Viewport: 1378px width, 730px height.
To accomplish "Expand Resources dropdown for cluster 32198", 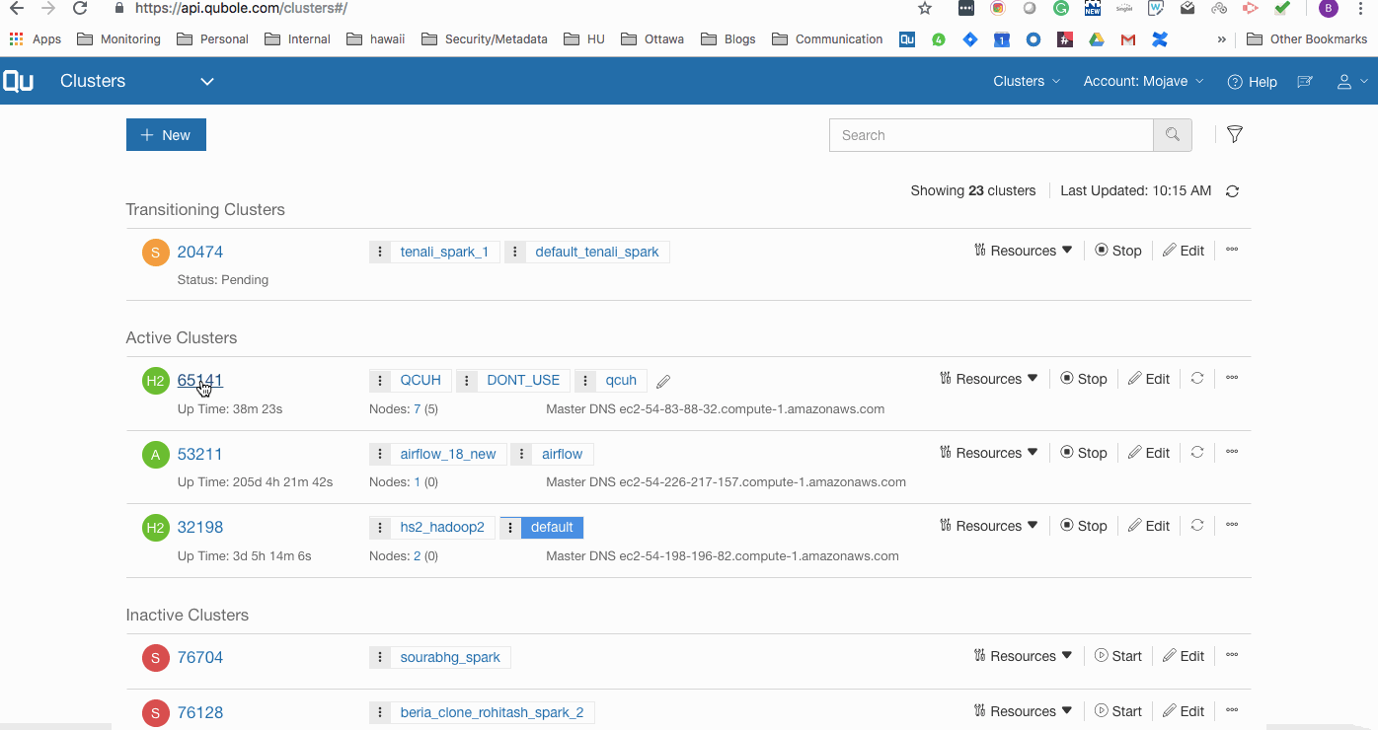I will pyautogui.click(x=988, y=526).
